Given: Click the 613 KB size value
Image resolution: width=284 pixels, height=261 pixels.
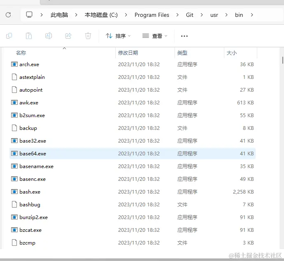Looking at the screenshot, I should [245, 103].
